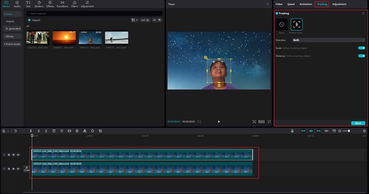Viewport: 369px width, 194px height.
Task: Click the Reverse play icon in timeline toolbar
Action: pos(77,131)
